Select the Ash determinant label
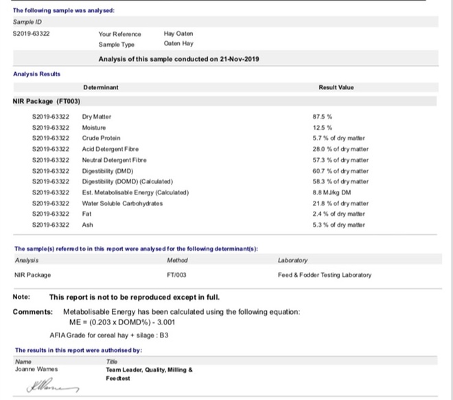 (x=87, y=225)
